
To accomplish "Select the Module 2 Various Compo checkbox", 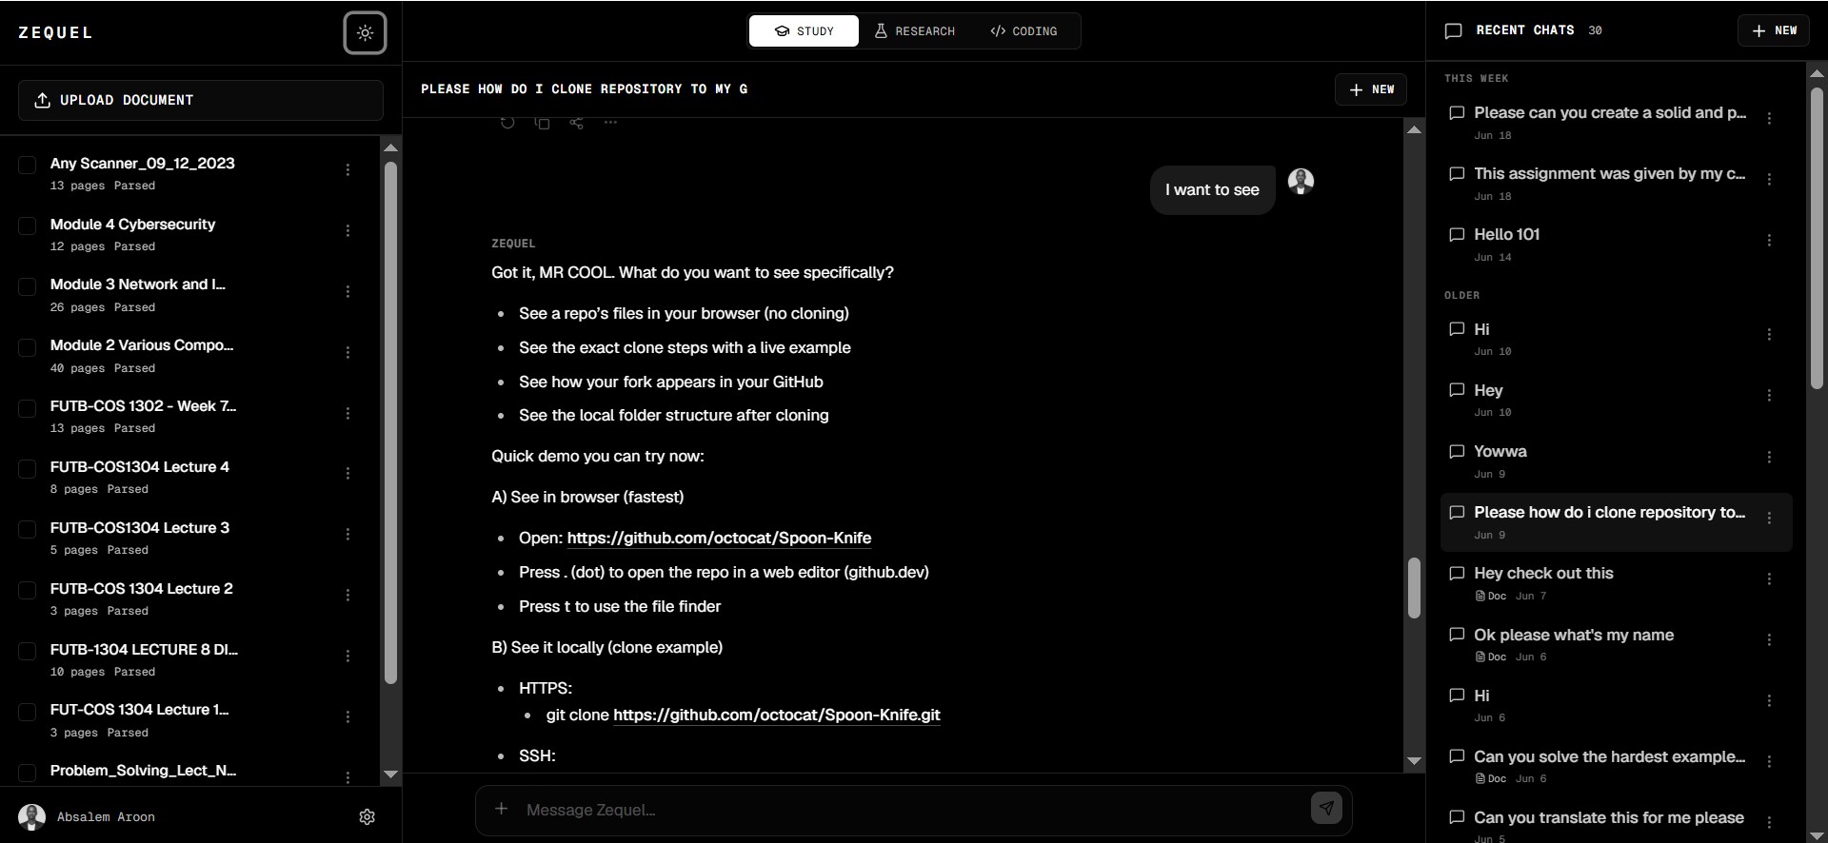I will (28, 348).
